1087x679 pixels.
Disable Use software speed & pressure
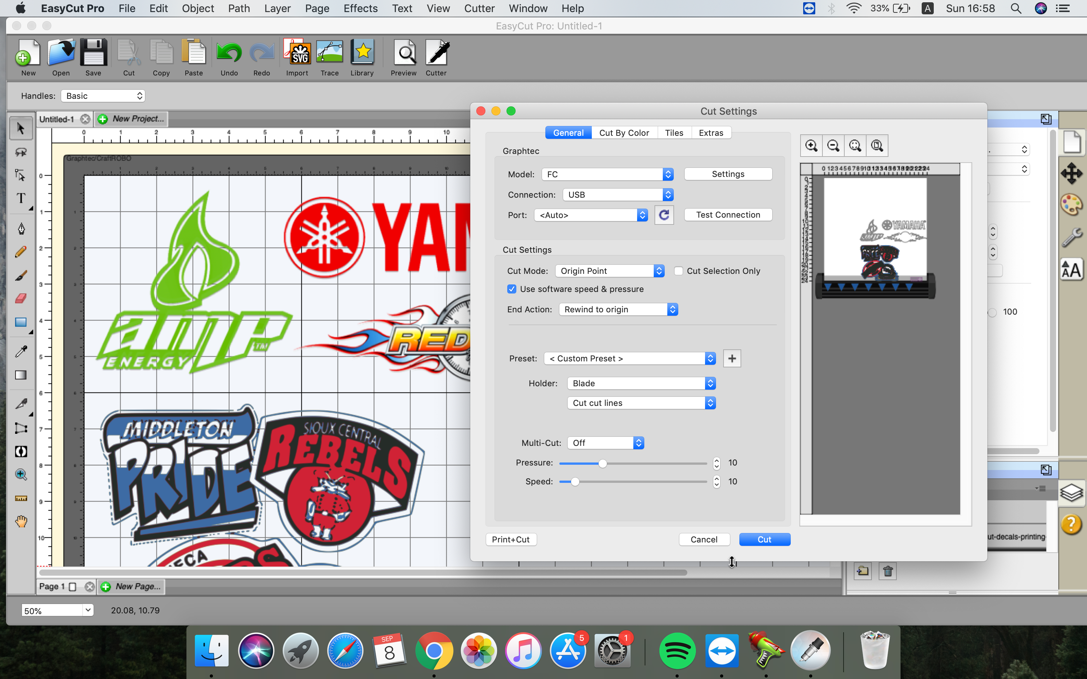click(512, 289)
